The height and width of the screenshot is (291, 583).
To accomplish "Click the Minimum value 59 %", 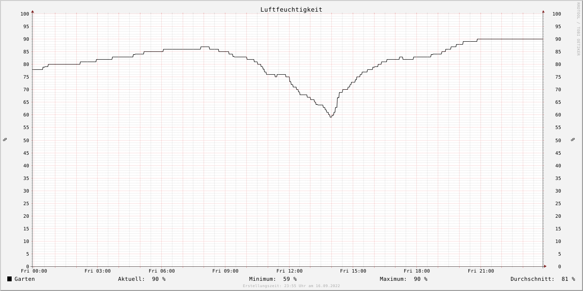I will (x=290, y=279).
